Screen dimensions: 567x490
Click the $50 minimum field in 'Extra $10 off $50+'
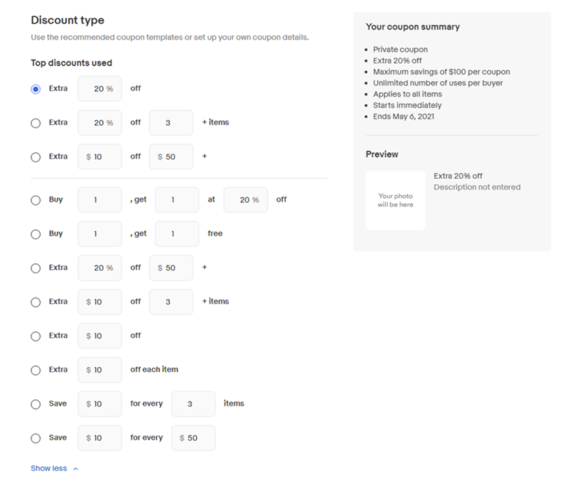coord(171,157)
